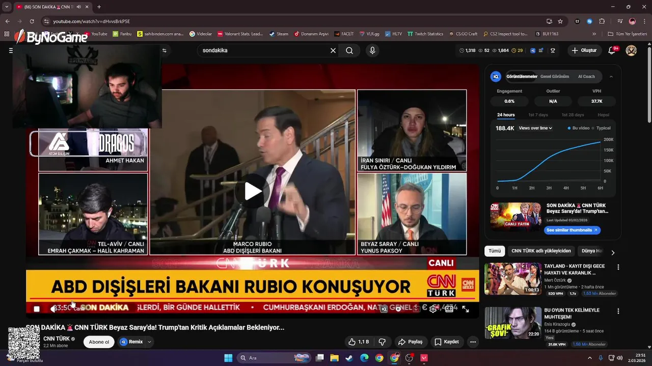Show hidden system tray icons
652x366 pixels.
click(x=590, y=358)
